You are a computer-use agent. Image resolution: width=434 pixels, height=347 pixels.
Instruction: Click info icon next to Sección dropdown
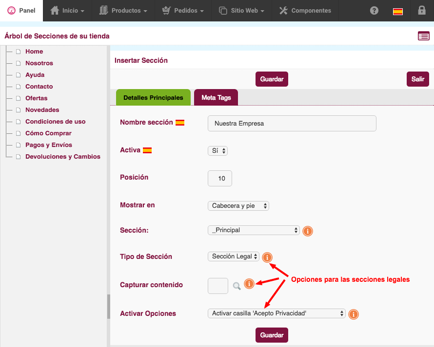pyautogui.click(x=308, y=231)
